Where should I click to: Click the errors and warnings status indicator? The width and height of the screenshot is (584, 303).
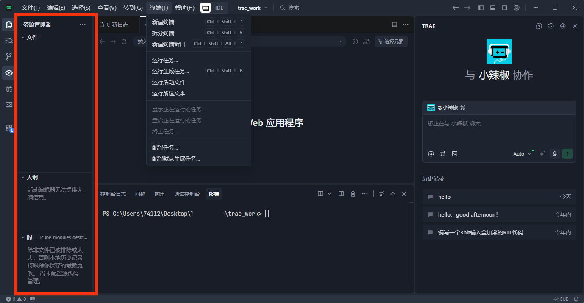tap(16, 299)
